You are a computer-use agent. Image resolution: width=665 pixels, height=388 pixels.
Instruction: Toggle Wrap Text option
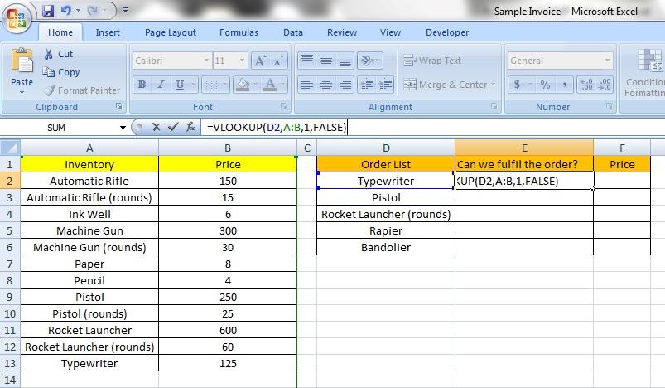click(431, 61)
